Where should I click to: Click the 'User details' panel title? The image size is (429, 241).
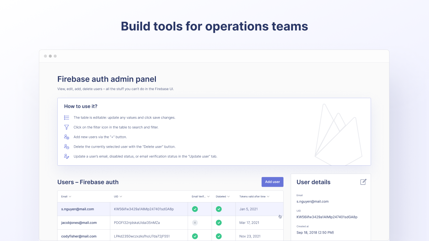coord(313,182)
